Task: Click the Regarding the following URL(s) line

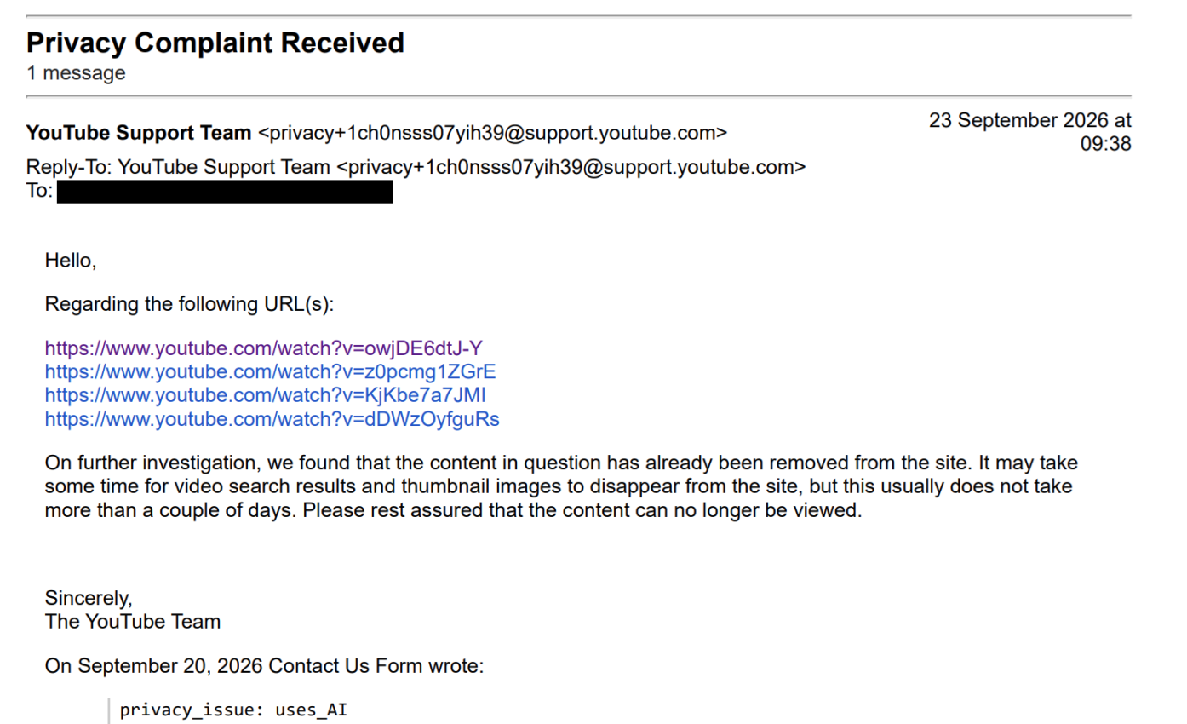Action: (190, 305)
